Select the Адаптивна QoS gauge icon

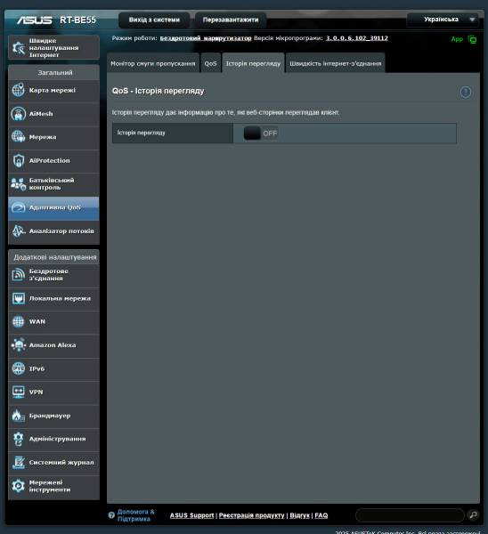click(x=19, y=207)
